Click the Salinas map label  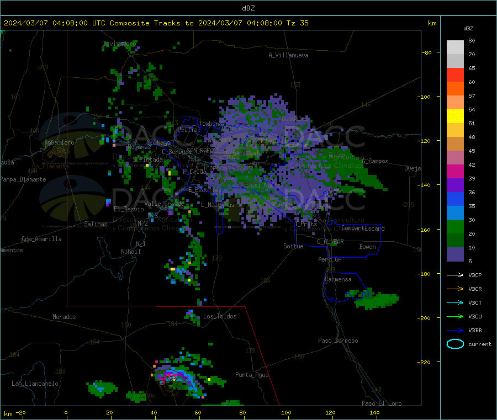pos(96,224)
